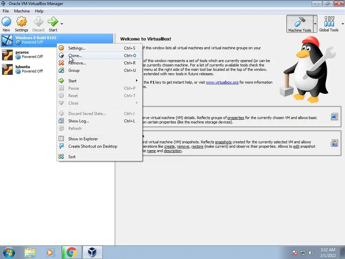The image size is (345, 259).
Task: Click the network tray icon
Action: pyautogui.click(x=303, y=253)
